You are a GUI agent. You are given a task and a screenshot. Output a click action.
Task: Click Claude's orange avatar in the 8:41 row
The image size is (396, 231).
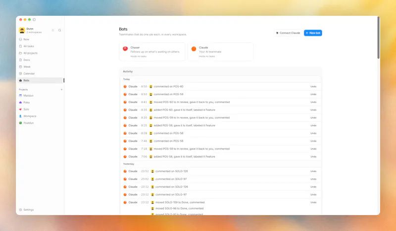click(x=125, y=102)
